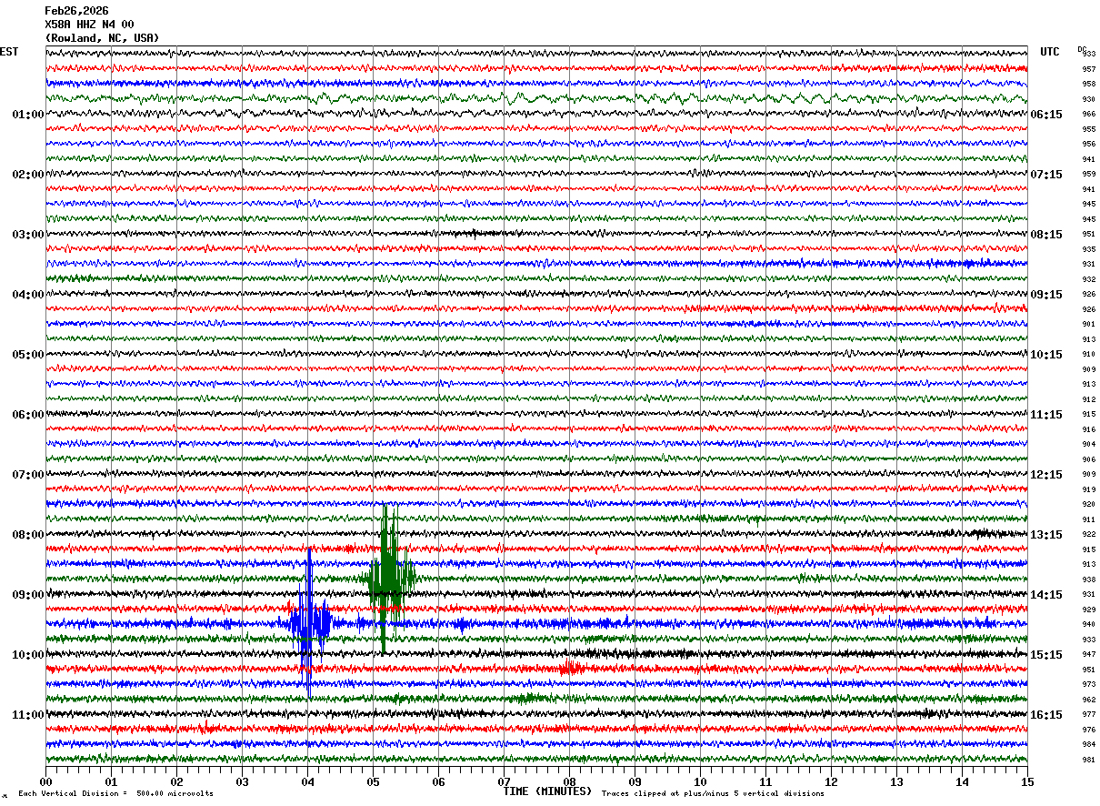Click the 13:15 UTC time label
Viewport: 1100px width, 806px height.
click(x=1046, y=535)
